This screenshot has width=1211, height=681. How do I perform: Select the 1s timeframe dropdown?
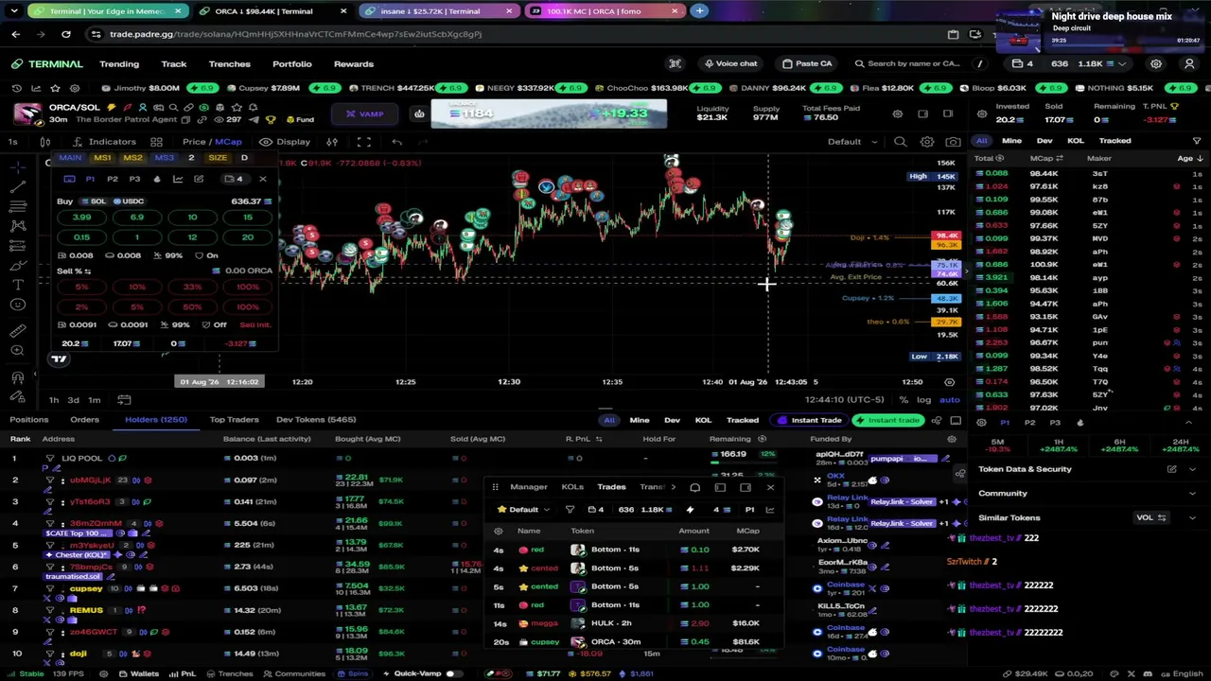13,142
